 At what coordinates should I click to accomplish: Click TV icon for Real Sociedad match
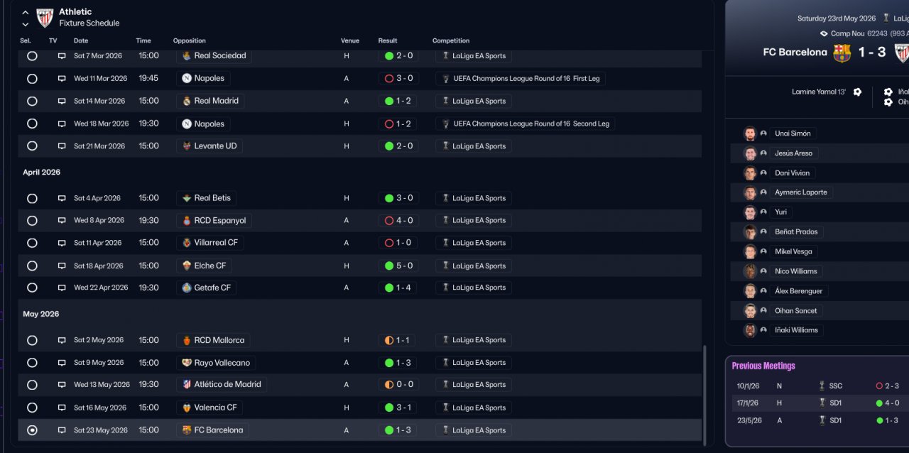(62, 55)
